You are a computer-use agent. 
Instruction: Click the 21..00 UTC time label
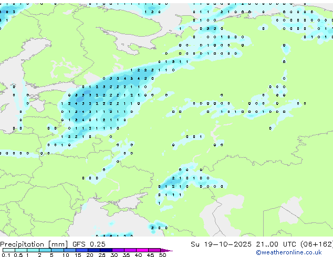click(276, 244)
